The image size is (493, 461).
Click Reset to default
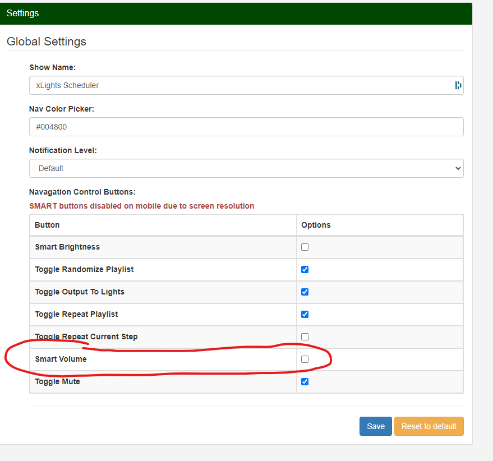(x=429, y=426)
